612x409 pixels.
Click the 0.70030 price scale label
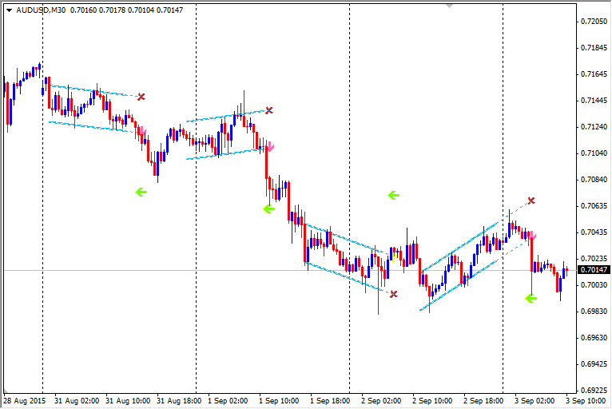click(x=594, y=285)
